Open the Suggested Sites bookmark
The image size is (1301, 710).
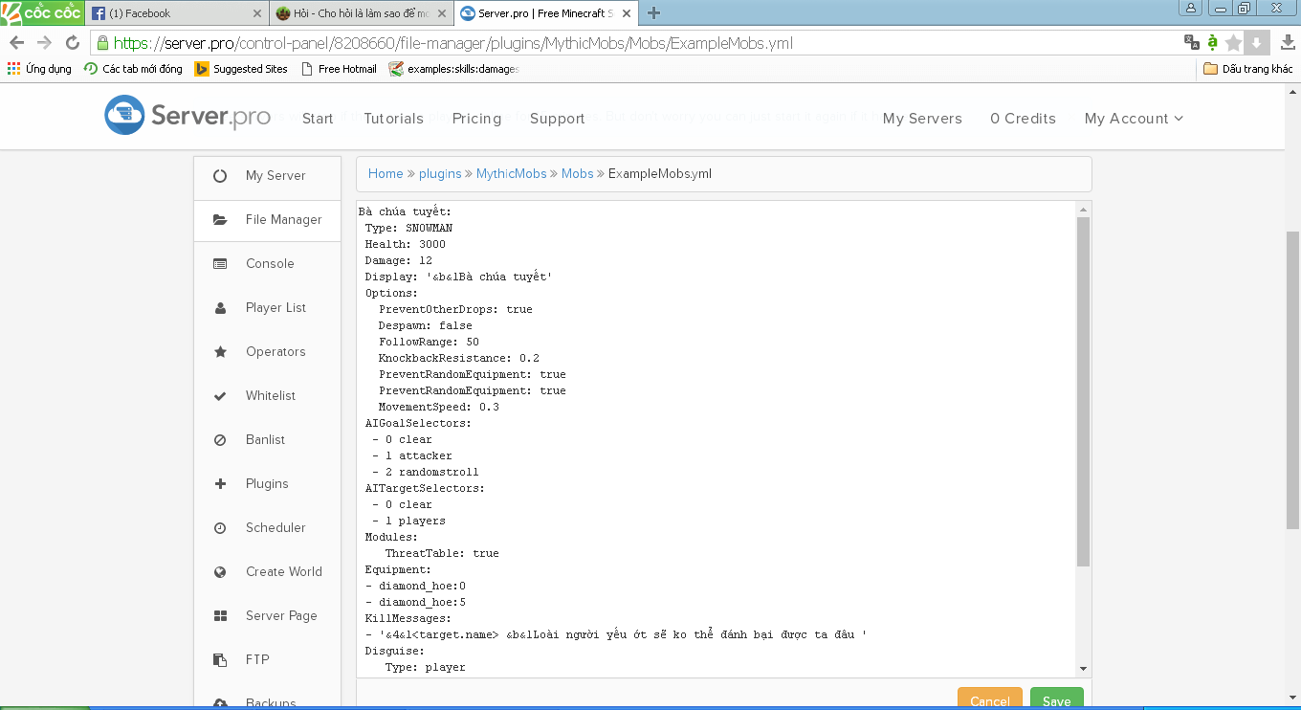(x=241, y=69)
